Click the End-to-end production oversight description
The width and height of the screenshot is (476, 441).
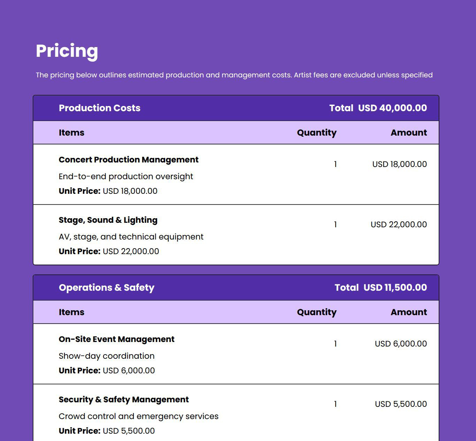(x=126, y=176)
